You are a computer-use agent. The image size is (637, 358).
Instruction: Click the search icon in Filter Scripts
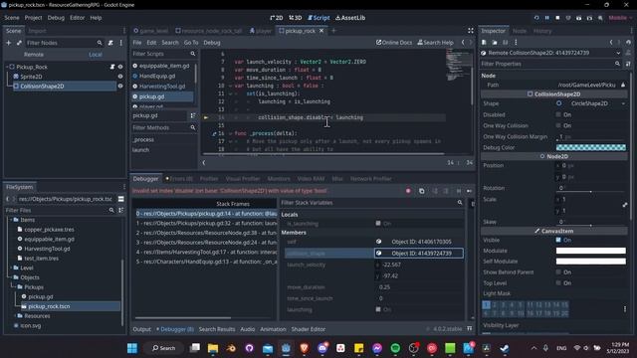coord(192,54)
